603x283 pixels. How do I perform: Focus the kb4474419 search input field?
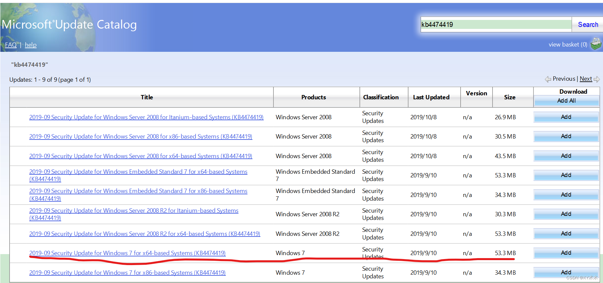click(x=496, y=25)
